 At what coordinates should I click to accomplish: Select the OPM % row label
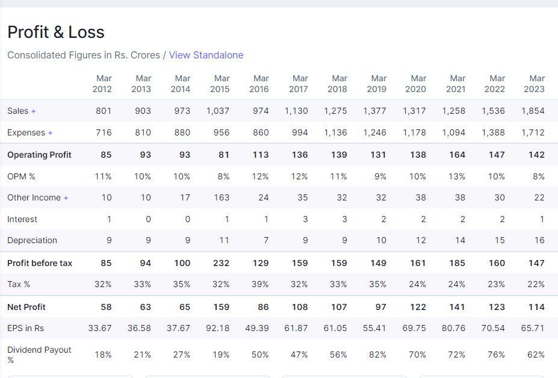click(21, 176)
